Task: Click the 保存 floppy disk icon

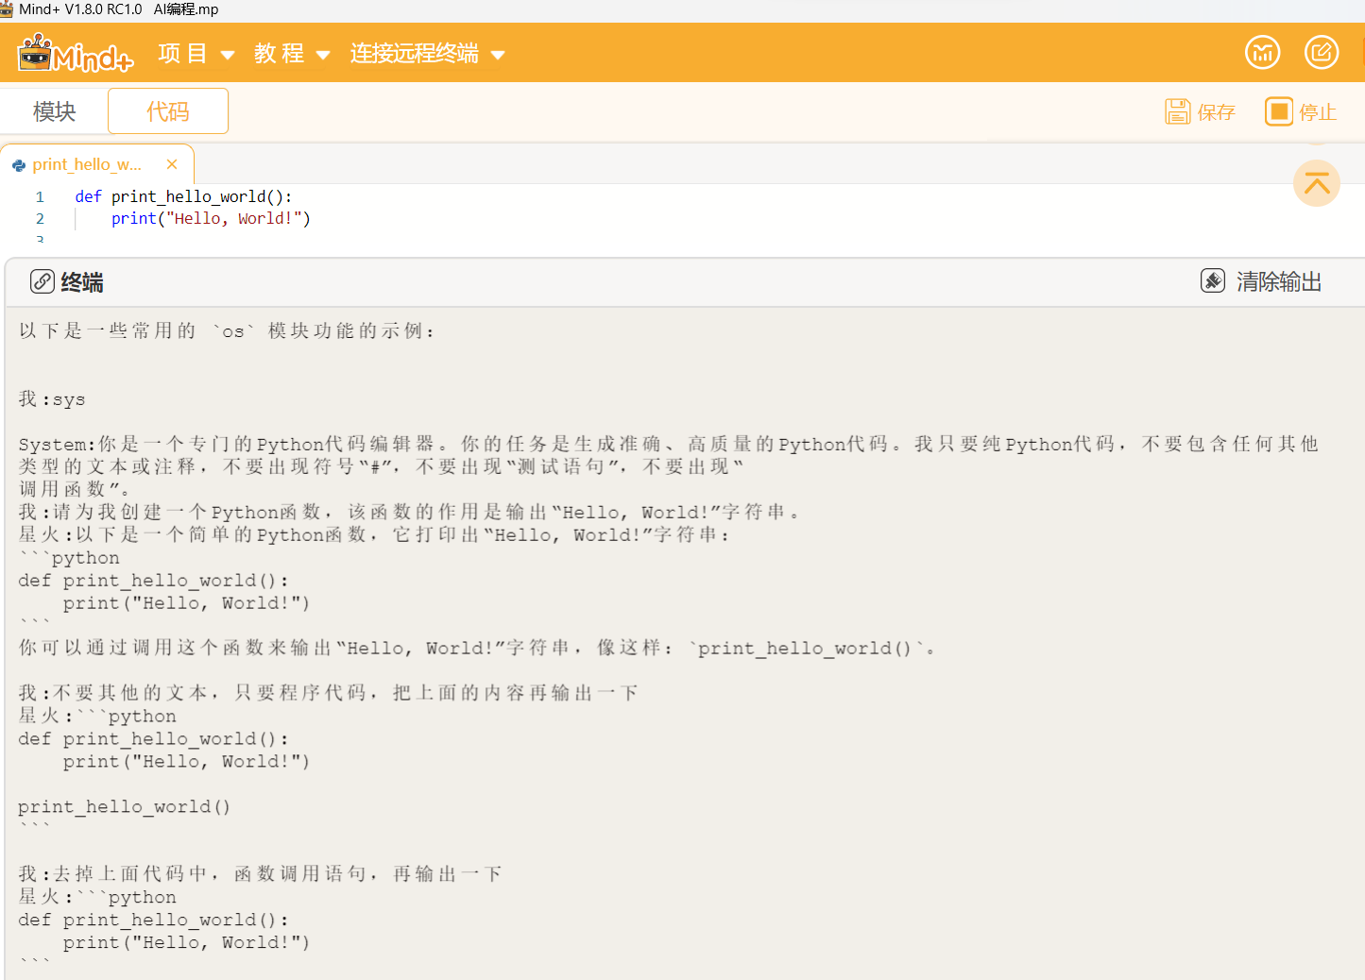Action: click(x=1177, y=111)
